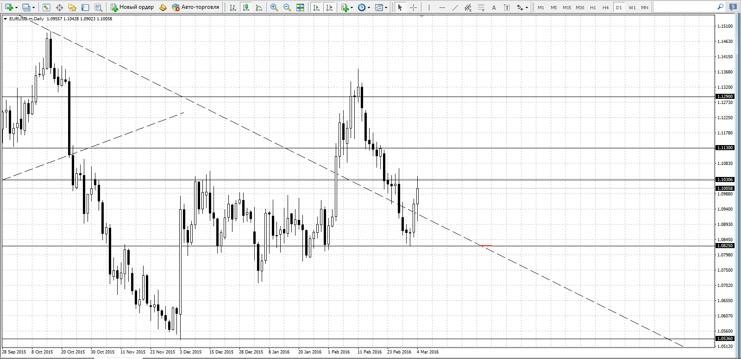Select the equidistant channel tool
The image size is (741, 359).
(468, 7)
